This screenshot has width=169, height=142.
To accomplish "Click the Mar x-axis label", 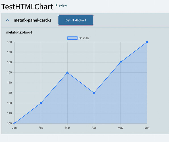I will 67,128.
